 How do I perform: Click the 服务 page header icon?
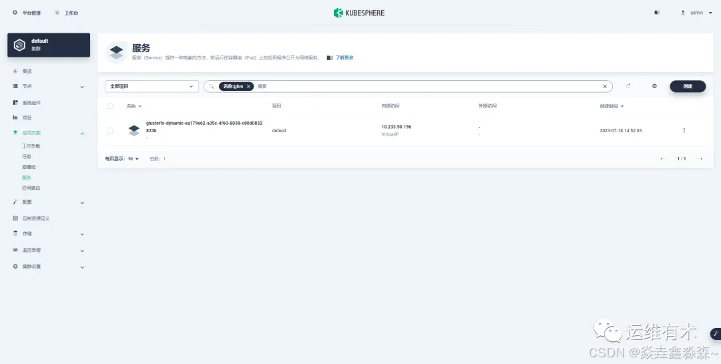tap(116, 53)
